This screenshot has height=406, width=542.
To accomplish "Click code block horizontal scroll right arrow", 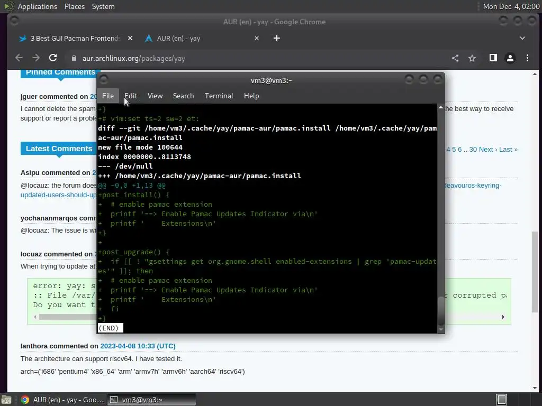I will pos(503,317).
